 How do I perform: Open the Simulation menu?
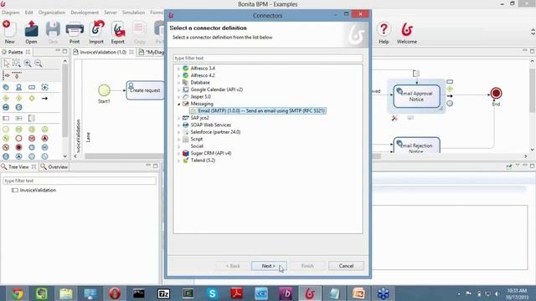pos(133,13)
